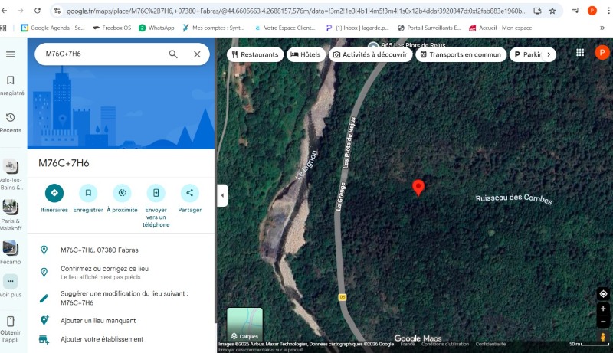Filter map by Hôtels chip
Viewport: 613px width, 353px height.
[305, 55]
